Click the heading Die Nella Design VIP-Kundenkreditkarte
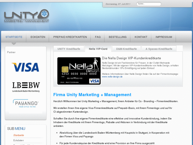 click(131, 58)
